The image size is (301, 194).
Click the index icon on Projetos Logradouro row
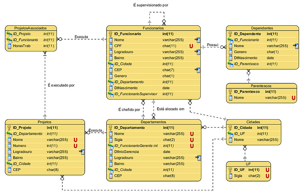(x=82, y=152)
